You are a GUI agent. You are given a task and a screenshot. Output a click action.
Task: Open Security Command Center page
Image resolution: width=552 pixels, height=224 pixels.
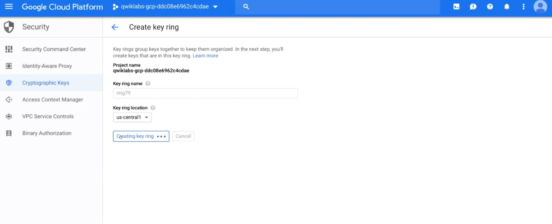[54, 49]
